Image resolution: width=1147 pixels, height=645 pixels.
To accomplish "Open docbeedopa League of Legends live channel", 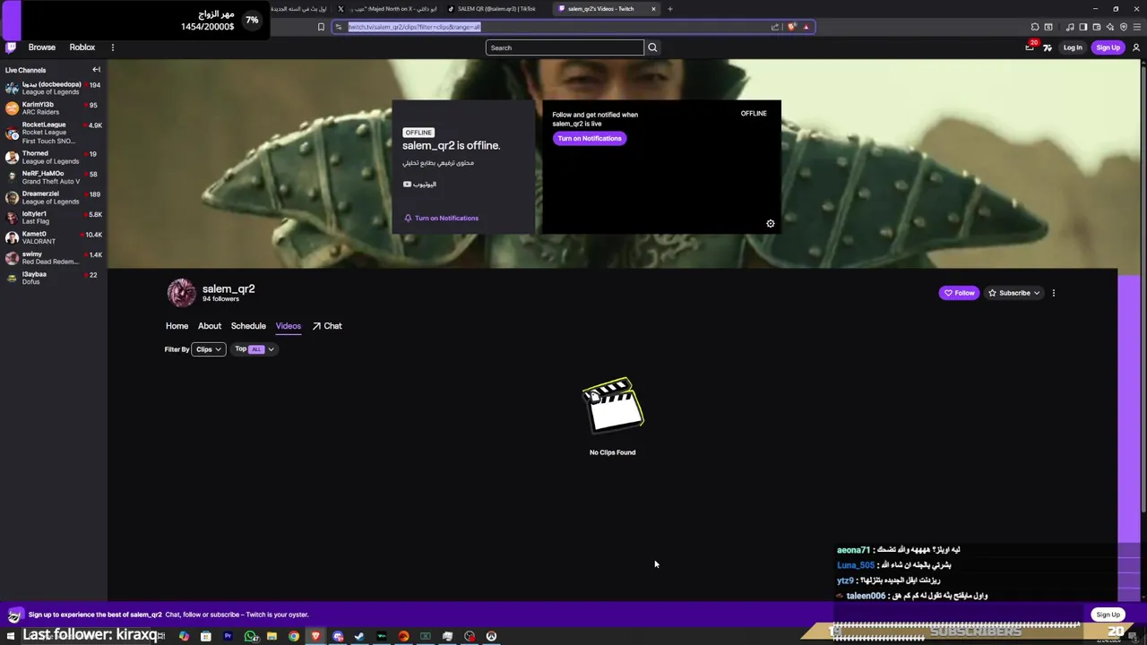I will 54,88.
